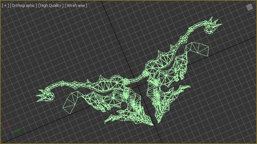The width and height of the screenshot is (257, 144).
Task: Click the red X axis of tripod
Action: coord(8,129)
